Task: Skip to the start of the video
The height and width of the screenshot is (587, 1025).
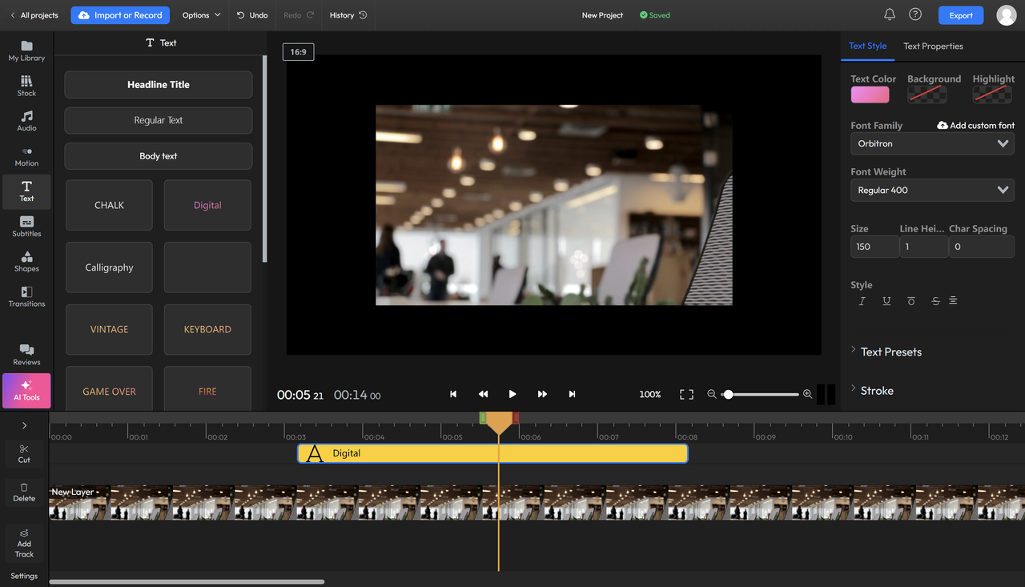Action: click(453, 394)
